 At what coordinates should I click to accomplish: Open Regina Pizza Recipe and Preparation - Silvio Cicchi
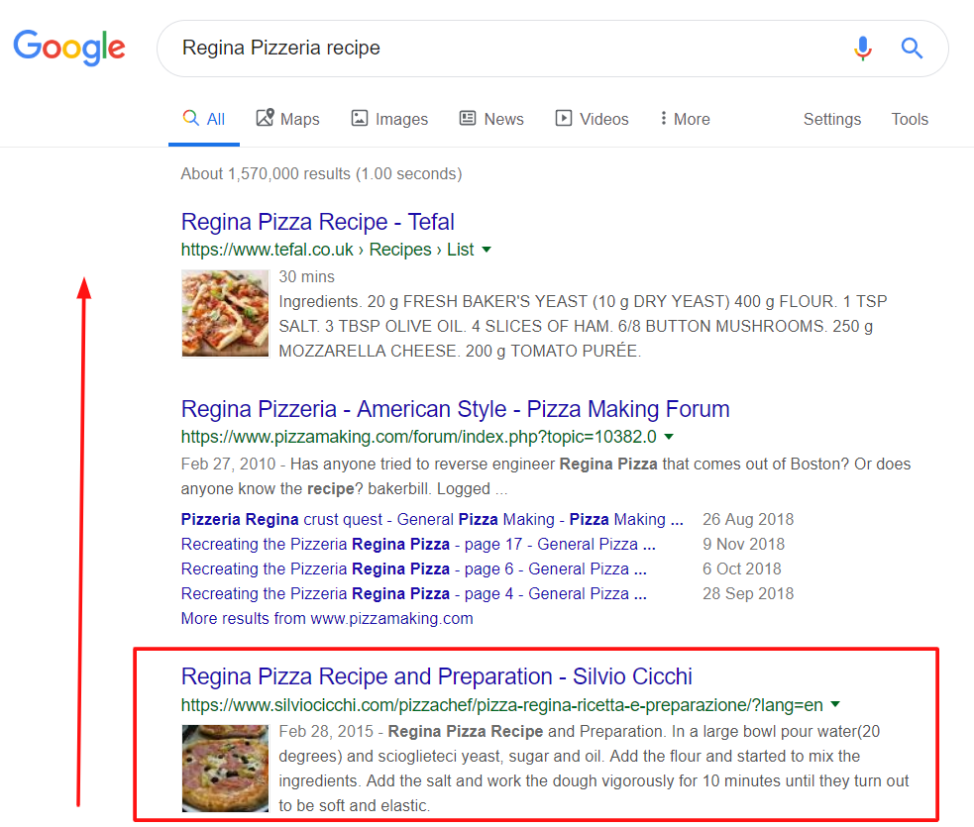tap(436, 676)
